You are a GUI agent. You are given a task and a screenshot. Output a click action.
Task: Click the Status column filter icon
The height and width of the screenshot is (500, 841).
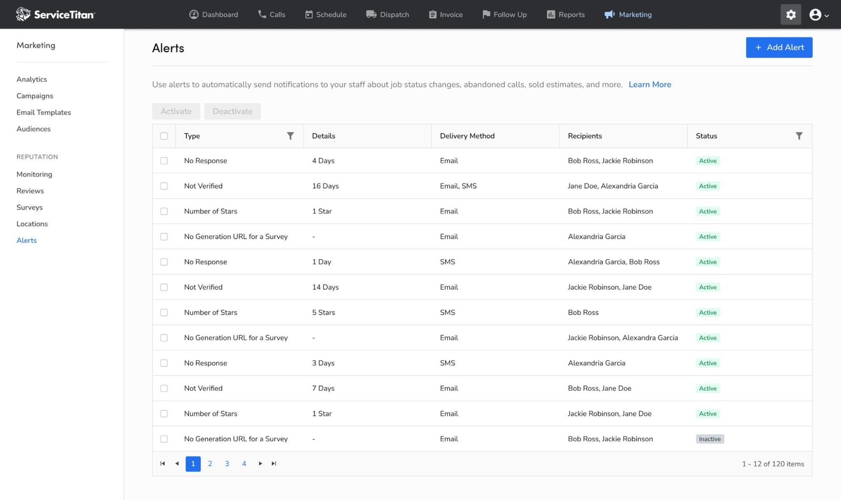tap(799, 136)
